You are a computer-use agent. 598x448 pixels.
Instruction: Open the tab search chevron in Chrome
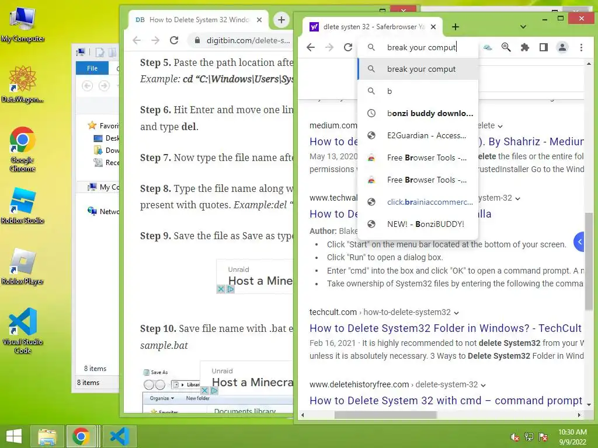(x=523, y=27)
